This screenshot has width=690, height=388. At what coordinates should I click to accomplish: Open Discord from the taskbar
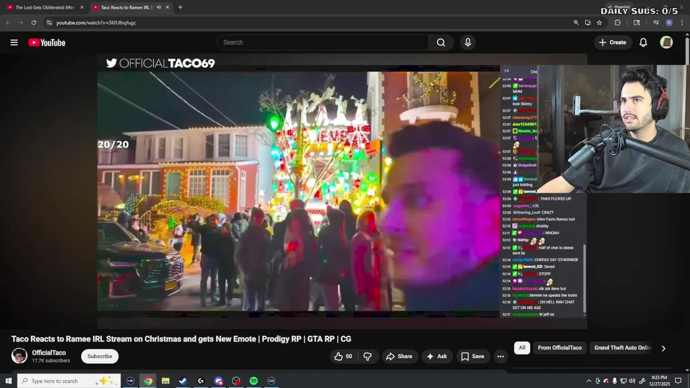tap(218, 381)
